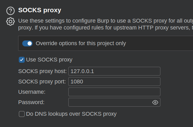Click the 'Do DNS lookups over SOCKS proxy' label

click(71, 114)
